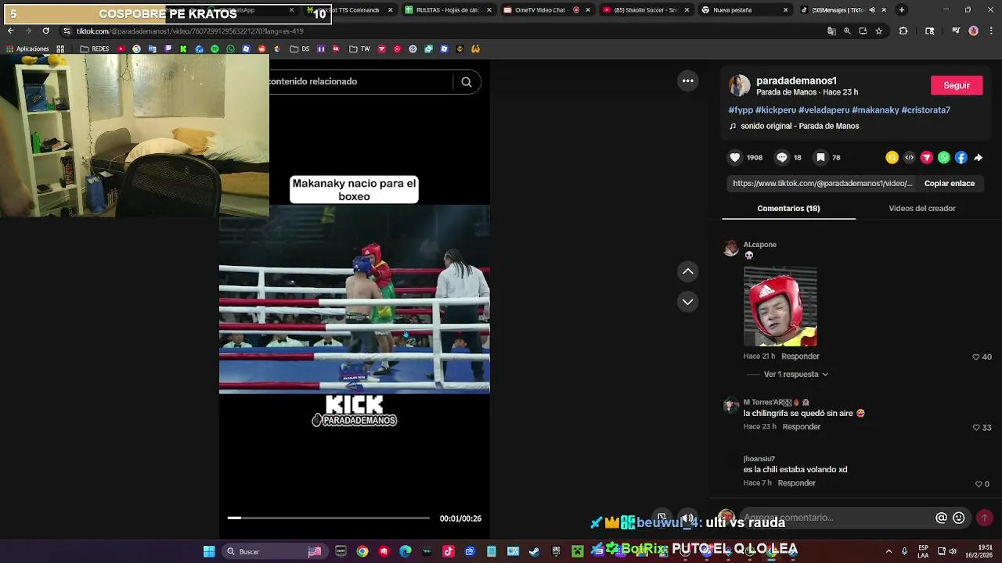Open browser extensions puzzle icon
This screenshot has width=1002, height=563.
point(903,31)
